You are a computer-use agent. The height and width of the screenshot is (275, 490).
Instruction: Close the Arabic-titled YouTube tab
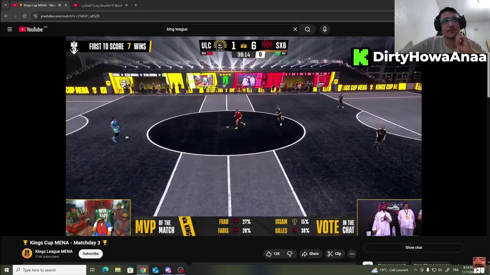pyautogui.click(x=127, y=5)
